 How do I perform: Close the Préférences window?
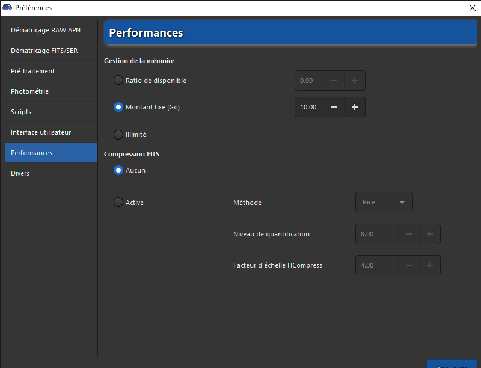point(473,8)
